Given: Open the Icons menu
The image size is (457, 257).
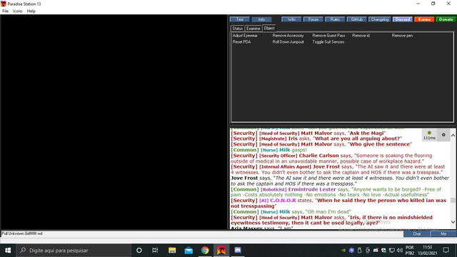Looking at the screenshot, I should tap(17, 11).
